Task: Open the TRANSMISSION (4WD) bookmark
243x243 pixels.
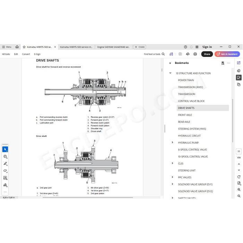Action: pos(191,87)
